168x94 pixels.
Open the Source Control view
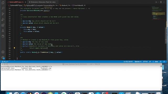point(3,14)
